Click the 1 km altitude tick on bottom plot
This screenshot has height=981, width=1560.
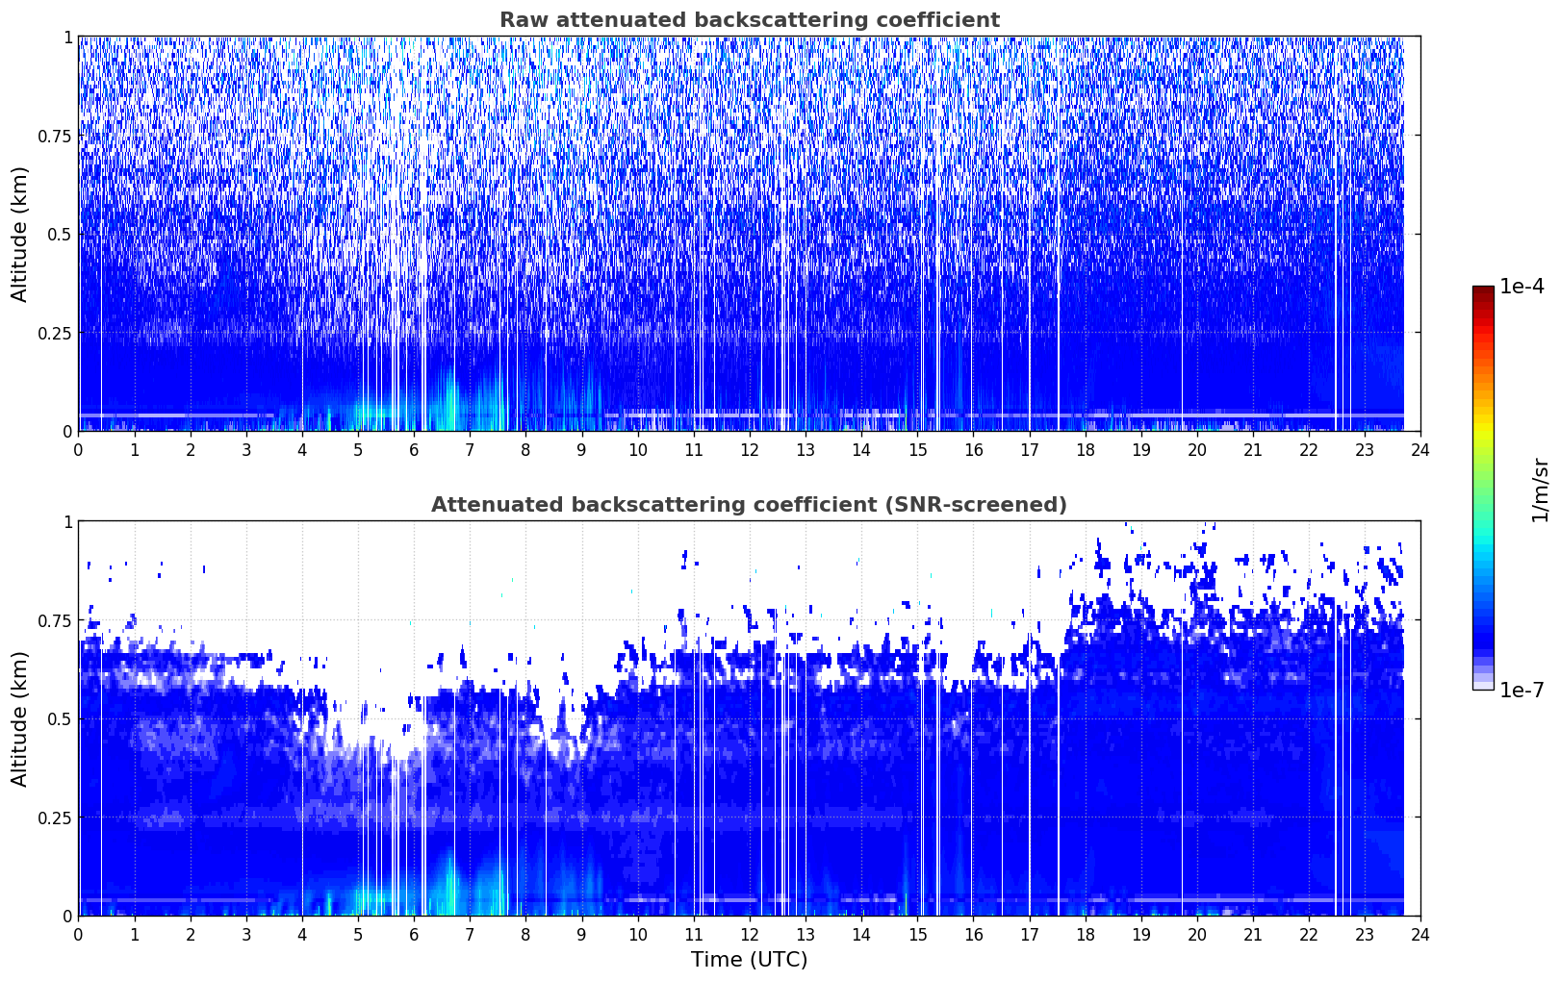click(67, 521)
